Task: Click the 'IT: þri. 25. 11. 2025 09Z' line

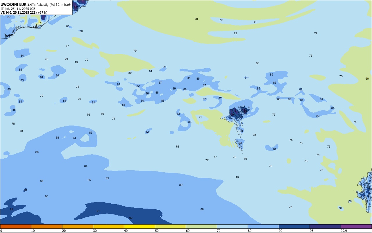Action: click(x=18, y=9)
